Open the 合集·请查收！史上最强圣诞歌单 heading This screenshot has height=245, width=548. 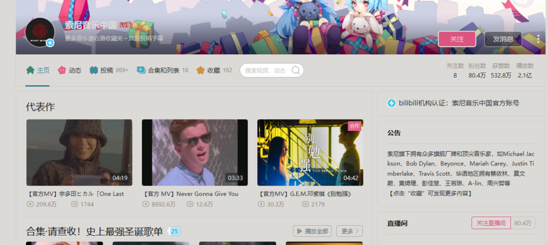pos(94,231)
